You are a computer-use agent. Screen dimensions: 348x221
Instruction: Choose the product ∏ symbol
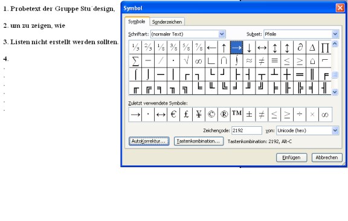tap(325, 48)
